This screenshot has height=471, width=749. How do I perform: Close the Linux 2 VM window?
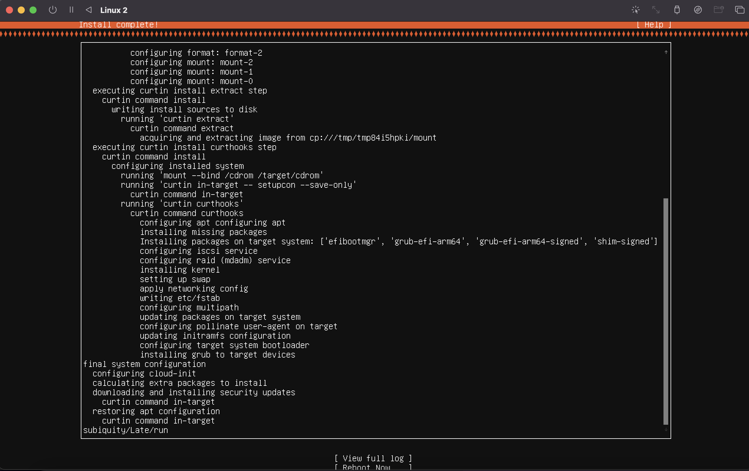(10, 10)
